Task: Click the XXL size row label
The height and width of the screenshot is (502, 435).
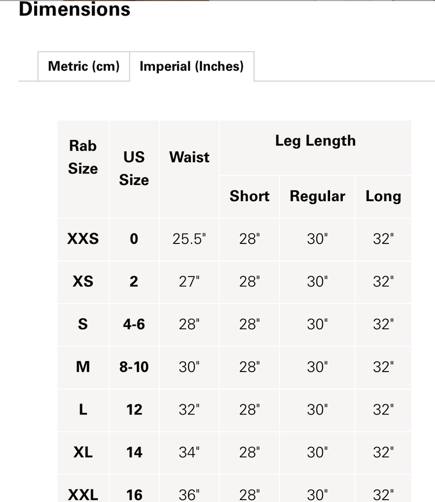Action: point(82,494)
